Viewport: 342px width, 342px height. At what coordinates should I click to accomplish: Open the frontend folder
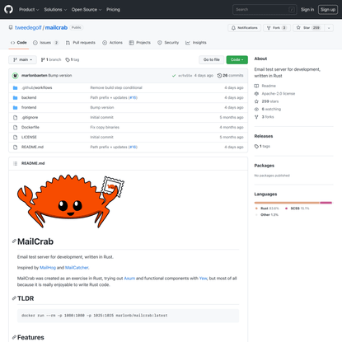(29, 107)
